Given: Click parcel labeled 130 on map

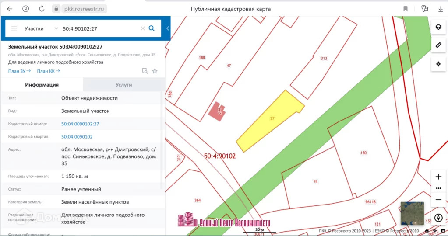Looking at the screenshot, I should (x=363, y=153).
